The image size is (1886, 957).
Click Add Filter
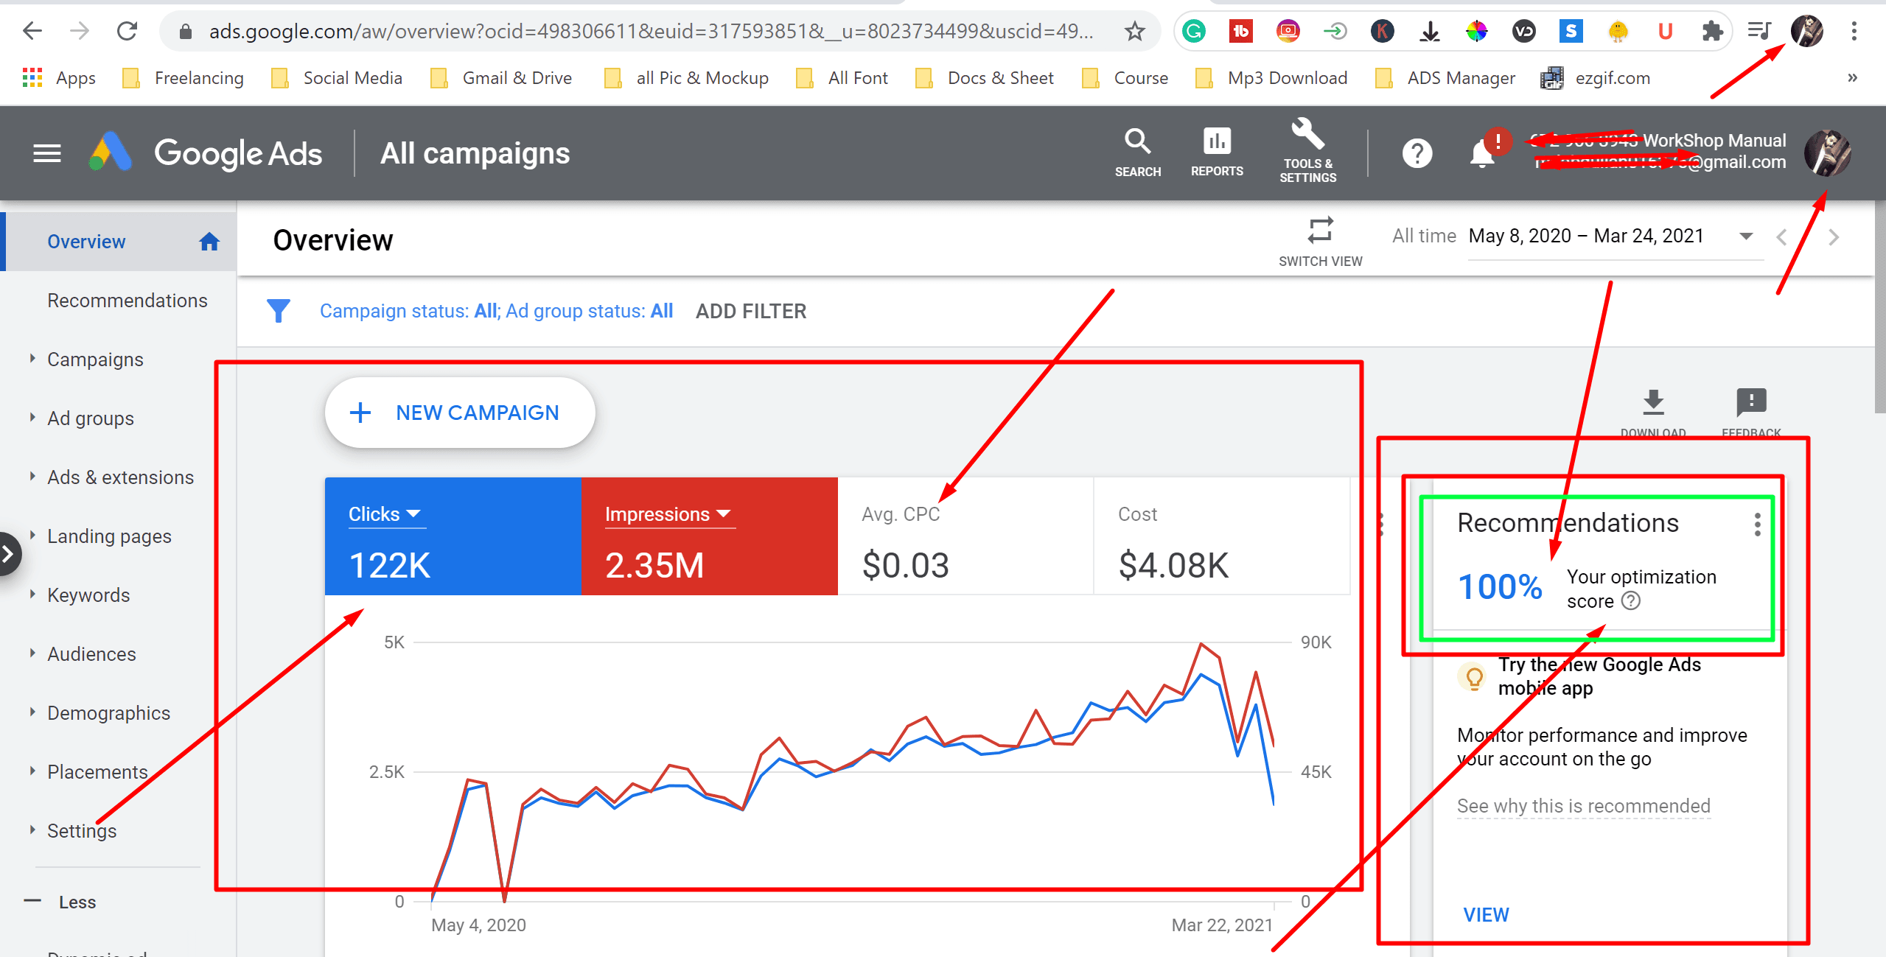751,311
